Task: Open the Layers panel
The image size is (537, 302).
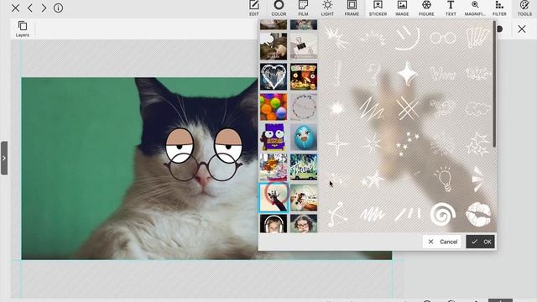Action: coord(23,29)
